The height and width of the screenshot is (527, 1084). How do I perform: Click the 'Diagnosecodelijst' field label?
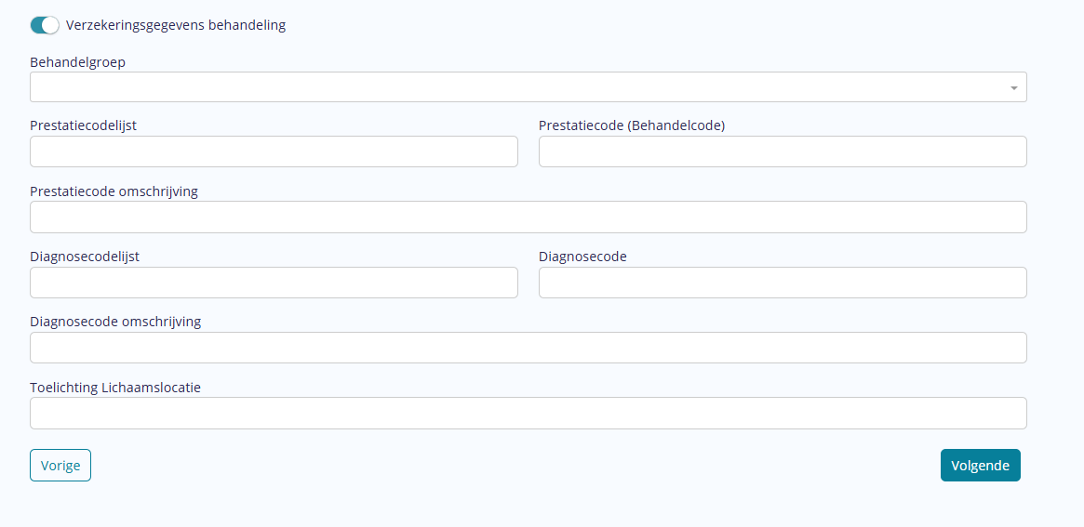pos(85,257)
